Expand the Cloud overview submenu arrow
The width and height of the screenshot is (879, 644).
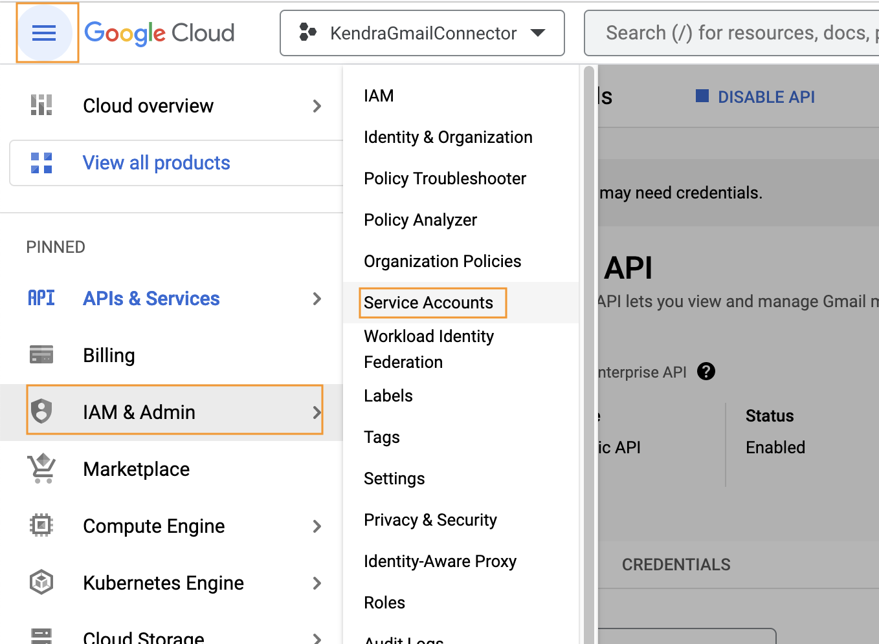pyautogui.click(x=317, y=106)
